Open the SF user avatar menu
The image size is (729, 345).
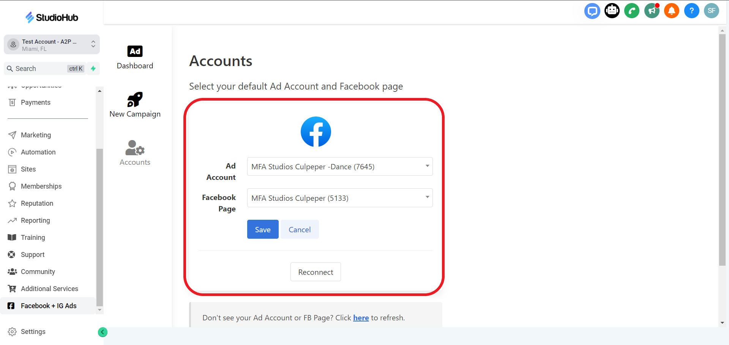[x=712, y=11]
